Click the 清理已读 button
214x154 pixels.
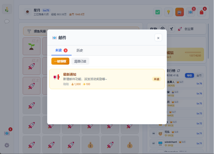click(x=80, y=61)
